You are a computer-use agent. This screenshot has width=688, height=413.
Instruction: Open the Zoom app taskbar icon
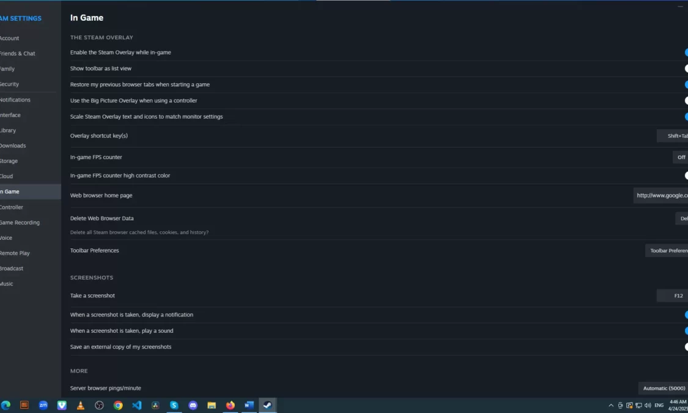43,405
